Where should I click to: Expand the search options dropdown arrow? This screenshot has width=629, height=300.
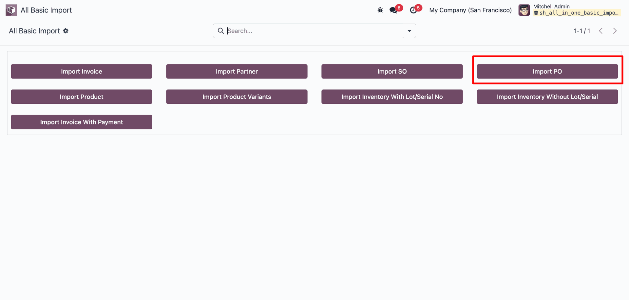pos(409,31)
